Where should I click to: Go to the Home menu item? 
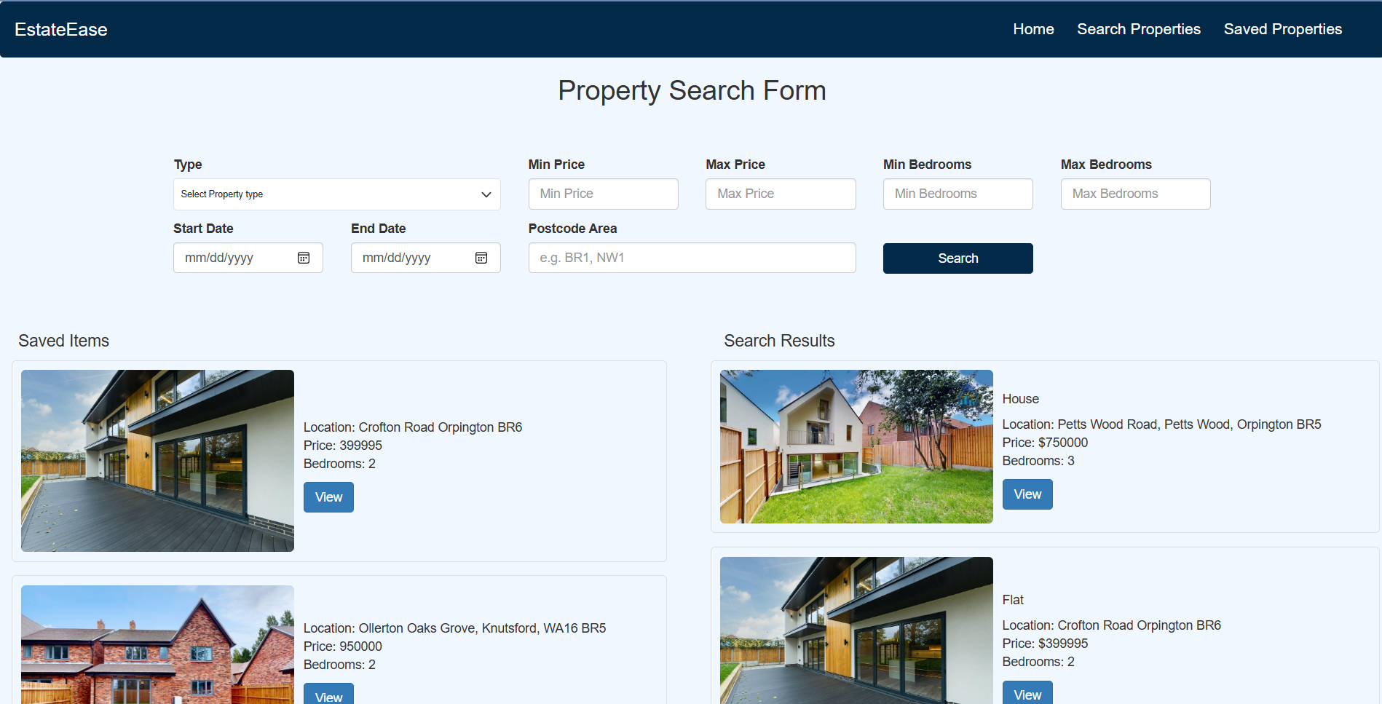1033,29
